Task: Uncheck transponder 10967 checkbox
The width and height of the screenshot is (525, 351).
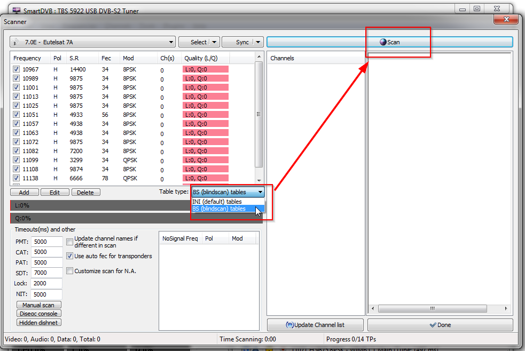Action: pyautogui.click(x=16, y=69)
